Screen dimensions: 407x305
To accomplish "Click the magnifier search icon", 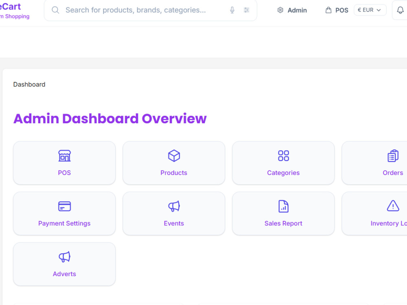I will [x=55, y=10].
